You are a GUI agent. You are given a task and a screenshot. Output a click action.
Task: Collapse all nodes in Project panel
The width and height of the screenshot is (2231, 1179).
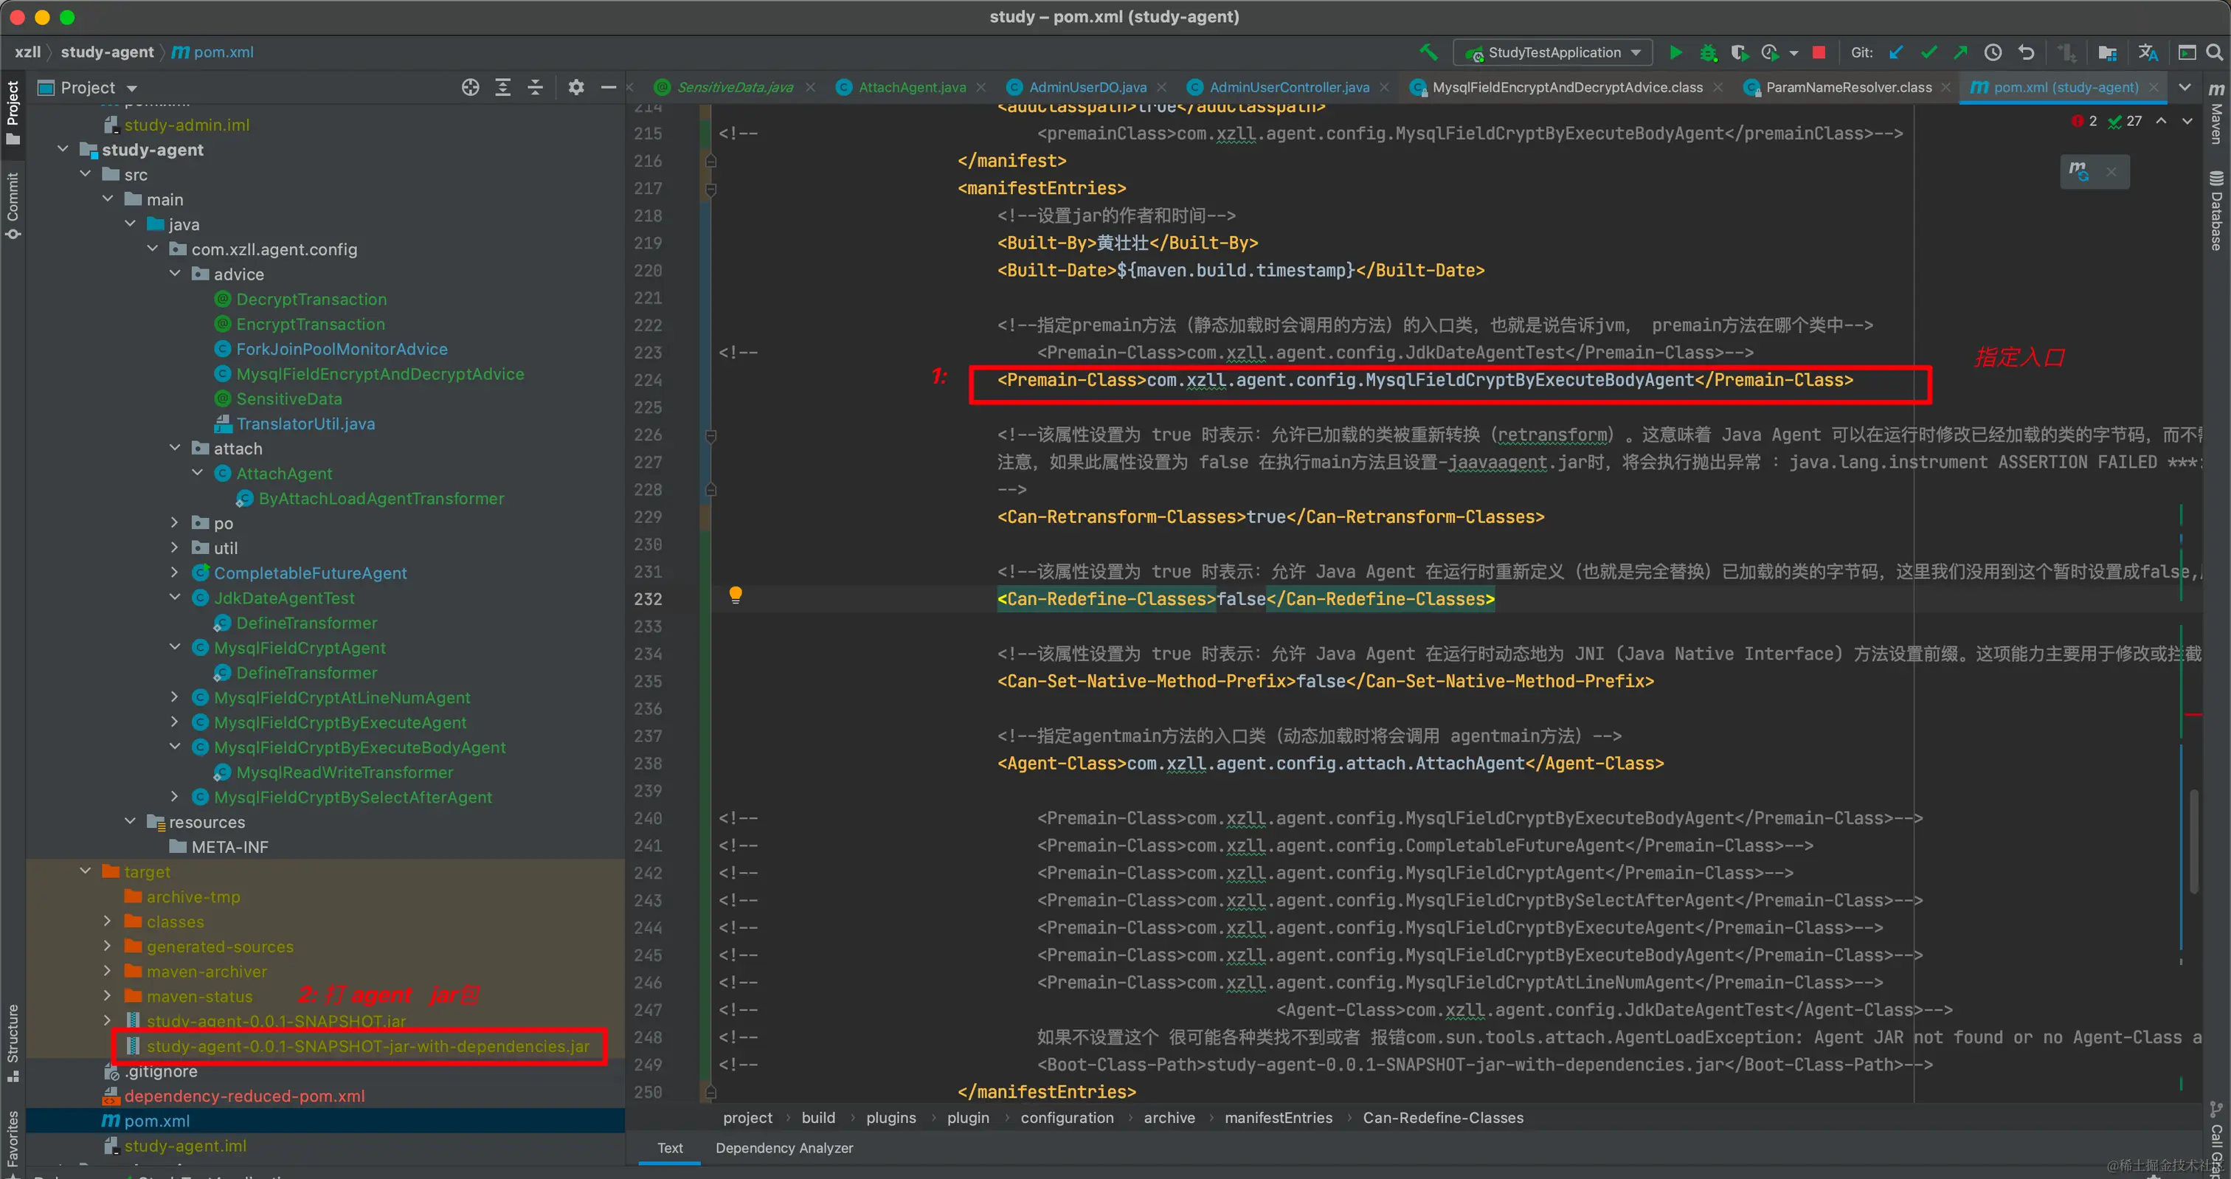click(x=535, y=88)
